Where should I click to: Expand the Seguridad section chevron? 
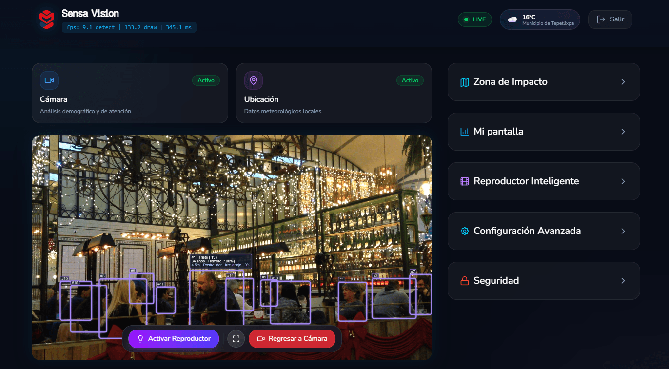pyautogui.click(x=623, y=281)
